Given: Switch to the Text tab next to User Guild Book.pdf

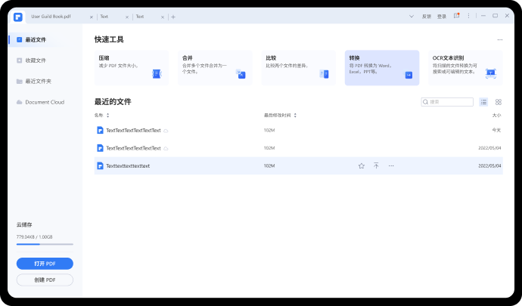Looking at the screenshot, I should click(104, 17).
